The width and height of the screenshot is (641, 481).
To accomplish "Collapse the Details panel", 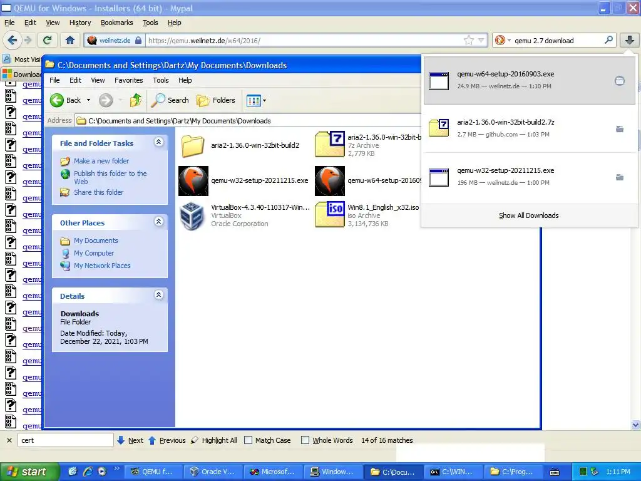I will (x=158, y=294).
